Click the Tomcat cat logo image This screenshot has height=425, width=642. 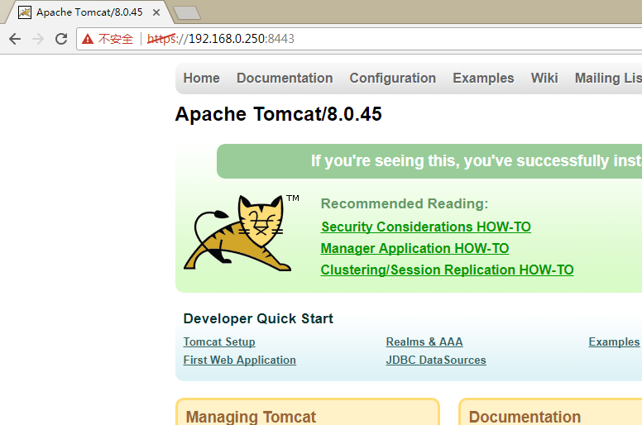pos(241,232)
